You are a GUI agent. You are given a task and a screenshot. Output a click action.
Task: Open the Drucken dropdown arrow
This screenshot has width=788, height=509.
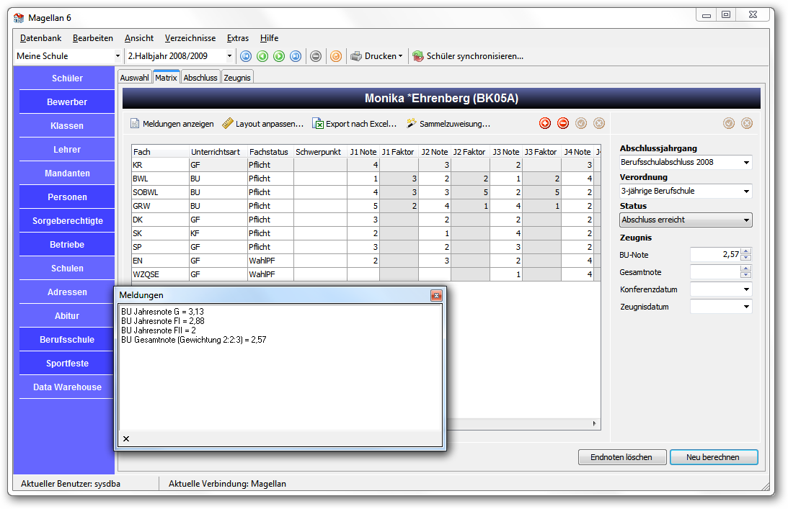coord(401,56)
